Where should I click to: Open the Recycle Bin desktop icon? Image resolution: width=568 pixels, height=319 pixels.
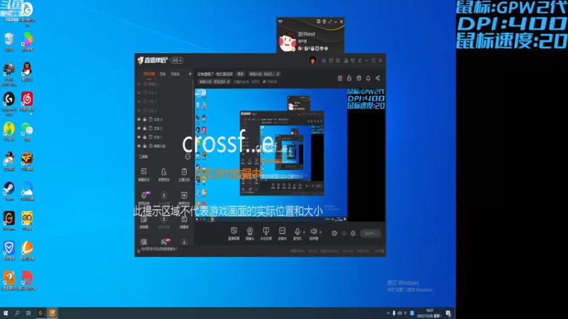click(x=9, y=42)
